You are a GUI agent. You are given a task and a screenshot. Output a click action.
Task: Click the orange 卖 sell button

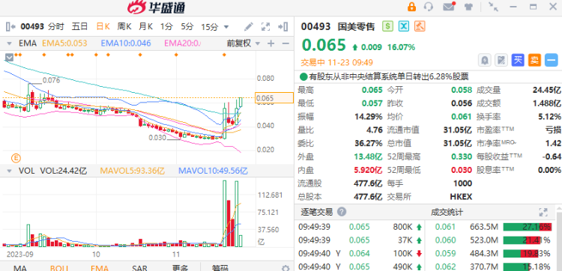coord(534,60)
